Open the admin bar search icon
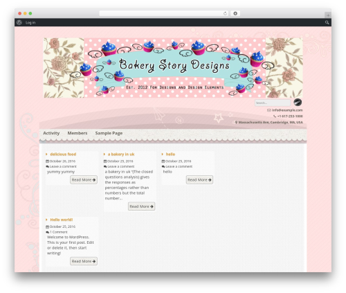 (327, 22)
